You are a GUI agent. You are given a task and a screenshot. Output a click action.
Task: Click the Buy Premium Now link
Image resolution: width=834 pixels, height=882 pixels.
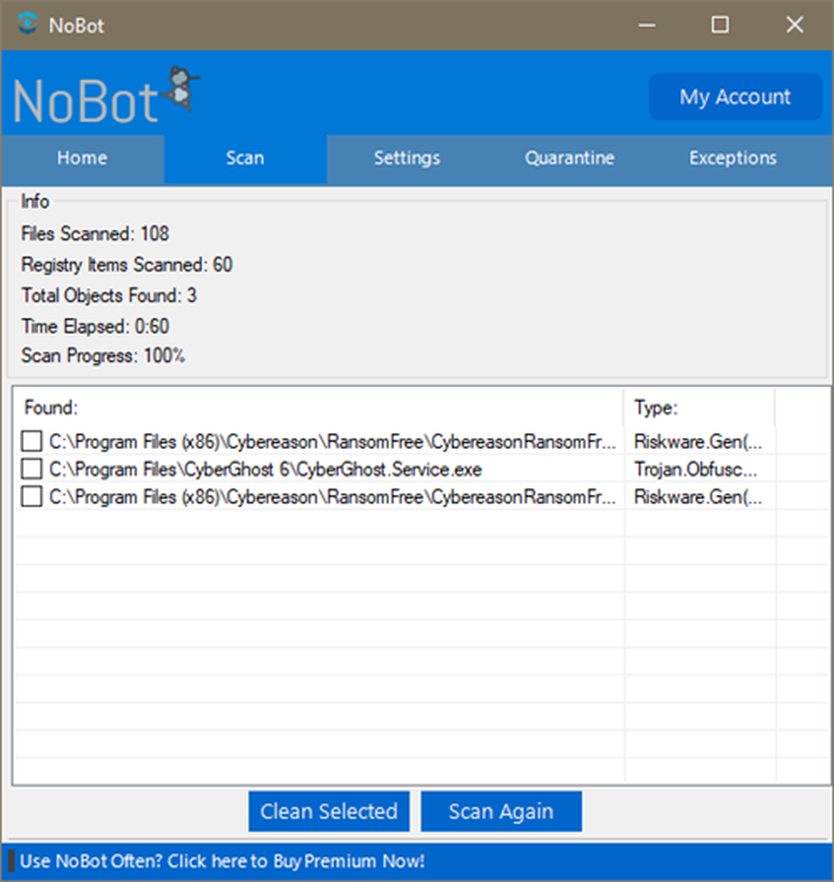point(222,861)
